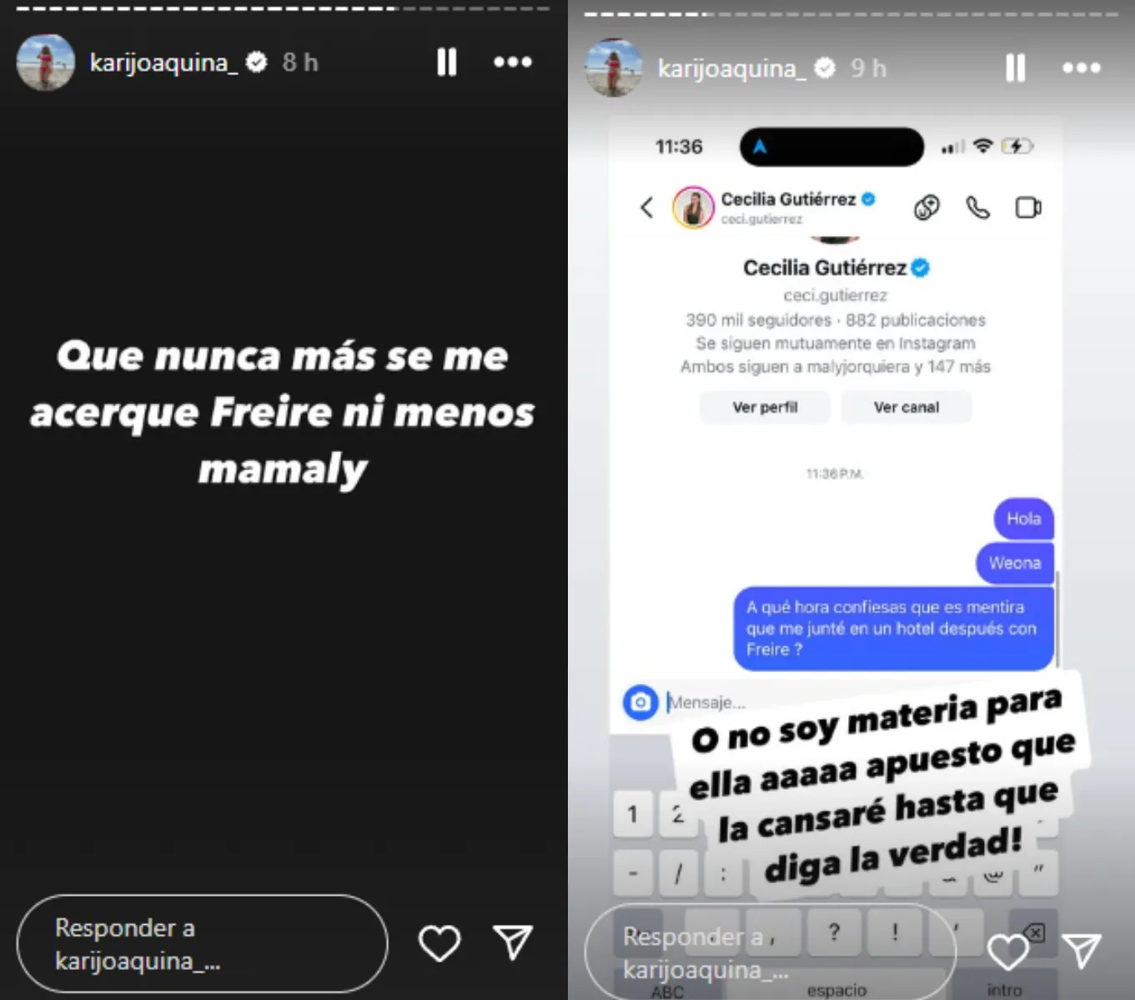
Task: Pause the left story with the 8 h timestamp
Action: coord(447,62)
